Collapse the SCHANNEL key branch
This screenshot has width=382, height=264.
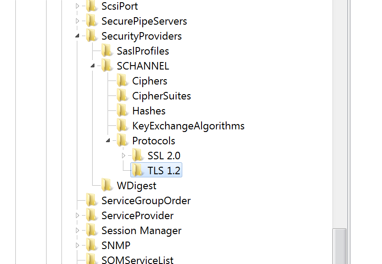tap(93, 66)
